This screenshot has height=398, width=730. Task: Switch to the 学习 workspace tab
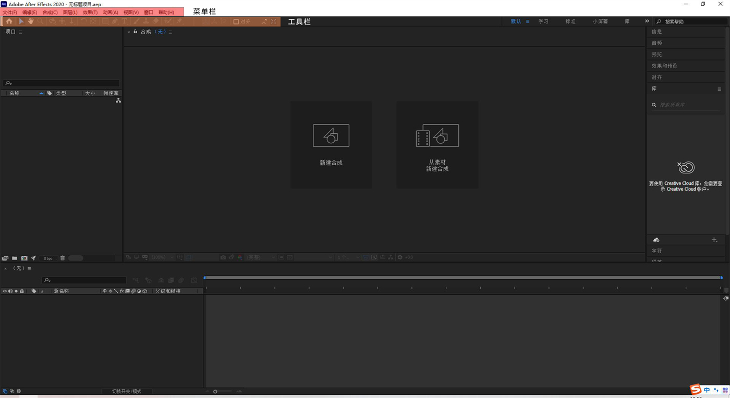coord(543,21)
